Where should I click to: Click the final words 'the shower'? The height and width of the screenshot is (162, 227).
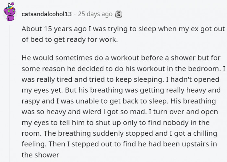41,155
